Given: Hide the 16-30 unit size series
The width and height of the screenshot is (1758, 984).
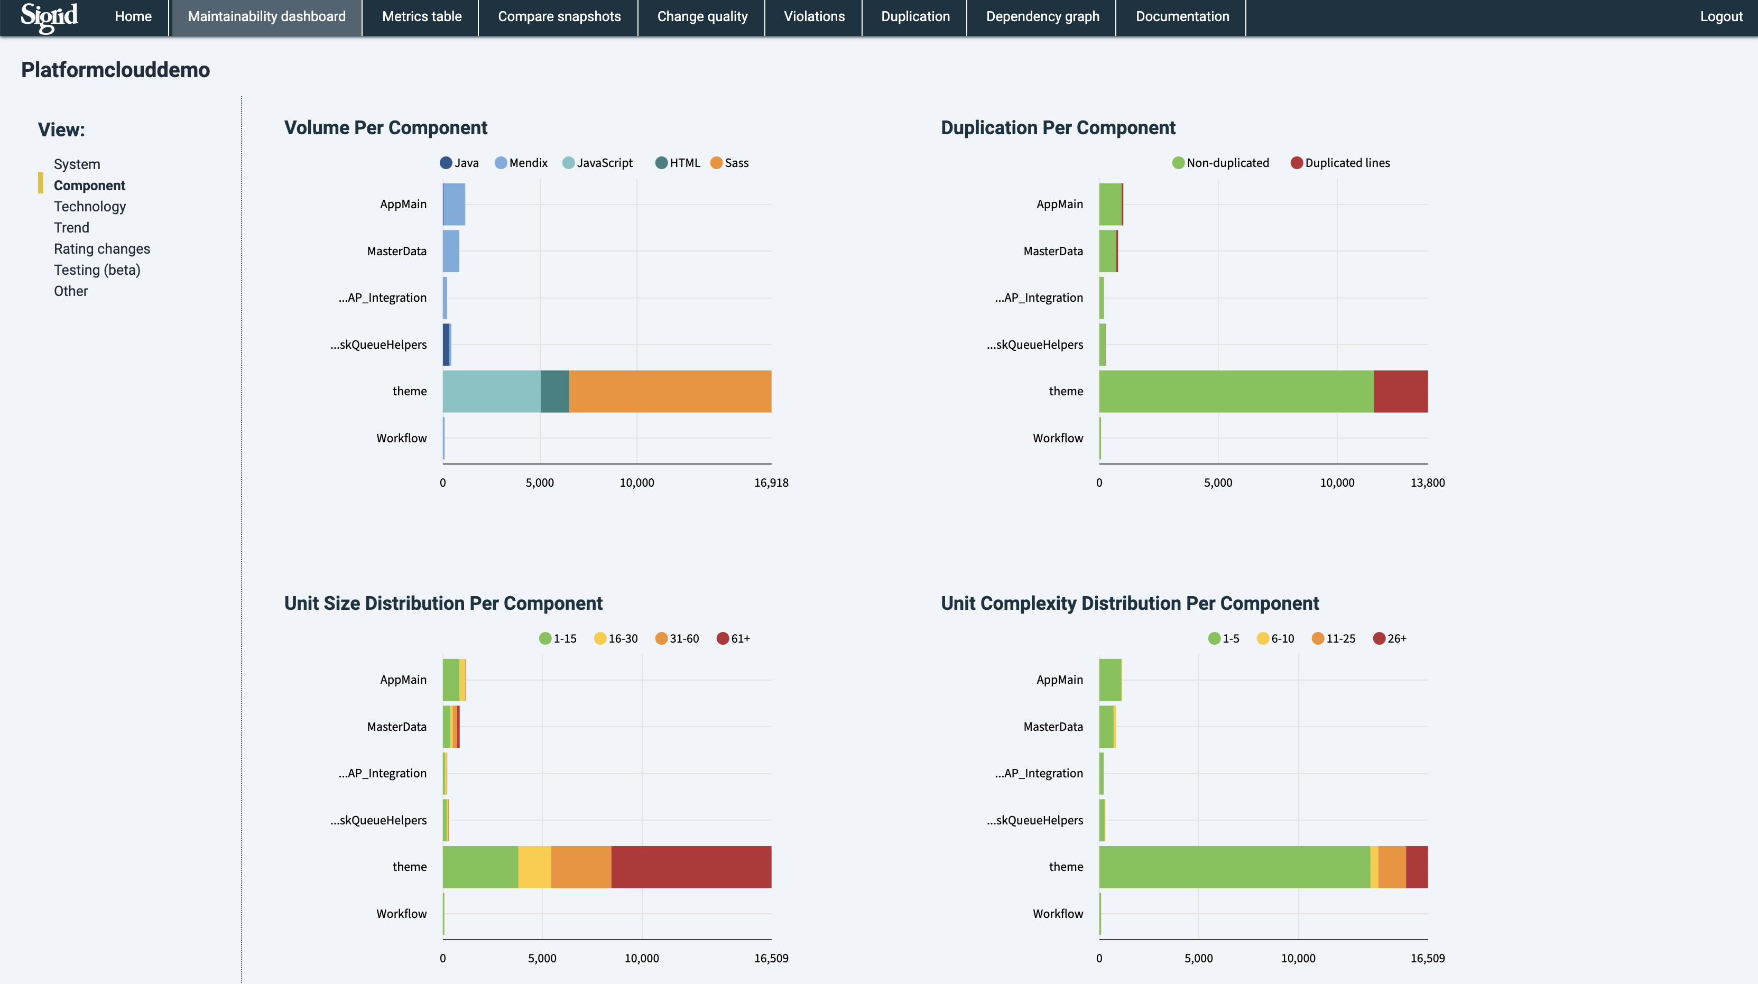Looking at the screenshot, I should (600, 639).
